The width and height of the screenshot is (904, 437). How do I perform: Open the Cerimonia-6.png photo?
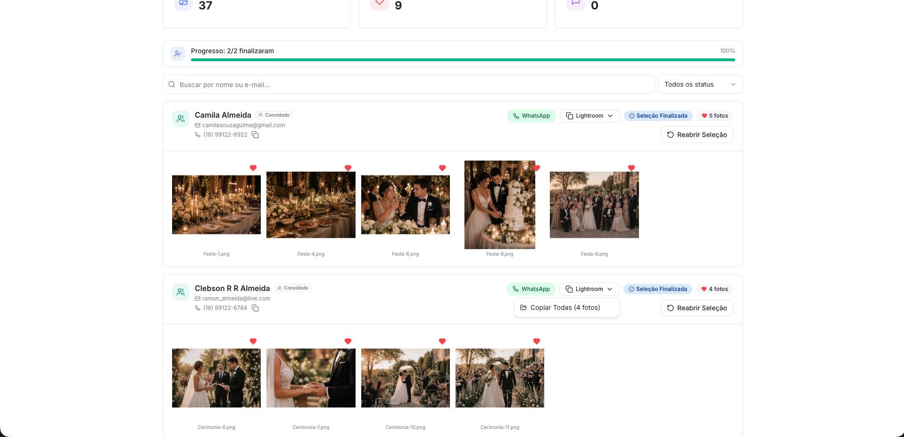point(216,378)
